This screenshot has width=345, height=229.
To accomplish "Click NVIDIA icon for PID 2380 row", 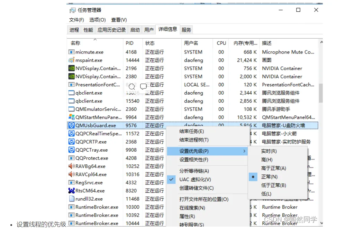I will (x=71, y=76).
